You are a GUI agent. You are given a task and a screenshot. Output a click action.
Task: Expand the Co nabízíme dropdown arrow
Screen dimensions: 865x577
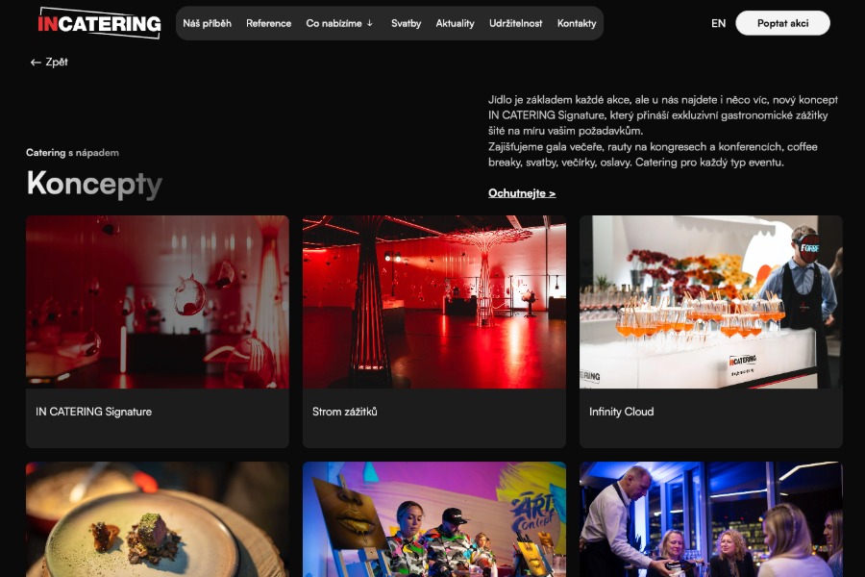click(370, 23)
